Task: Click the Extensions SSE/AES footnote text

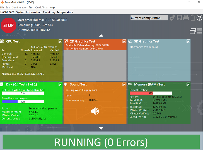Action: pyautogui.click(x=23, y=74)
